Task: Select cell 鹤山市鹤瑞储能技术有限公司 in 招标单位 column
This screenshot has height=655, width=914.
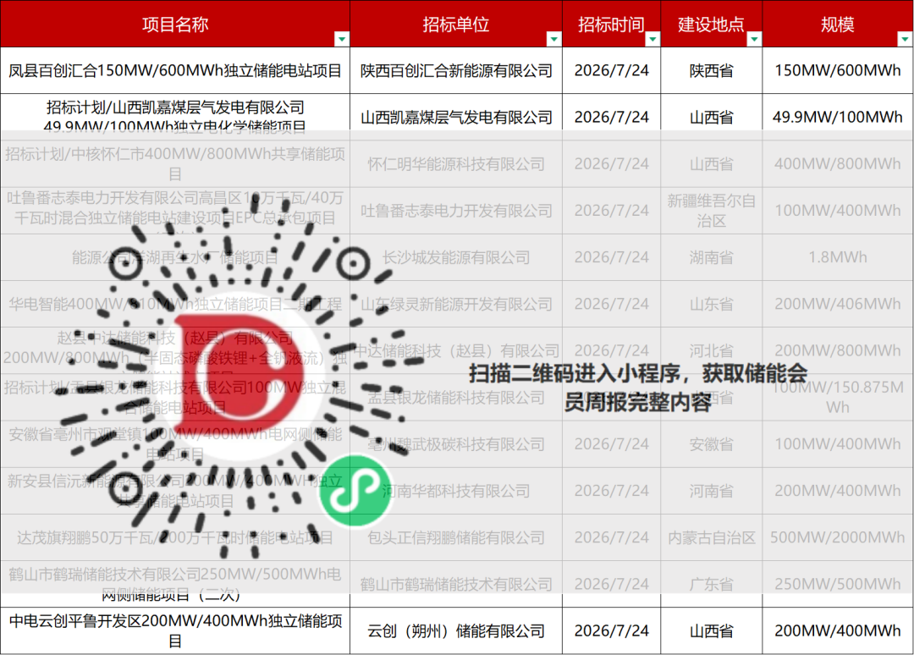Action: pyautogui.click(x=456, y=584)
